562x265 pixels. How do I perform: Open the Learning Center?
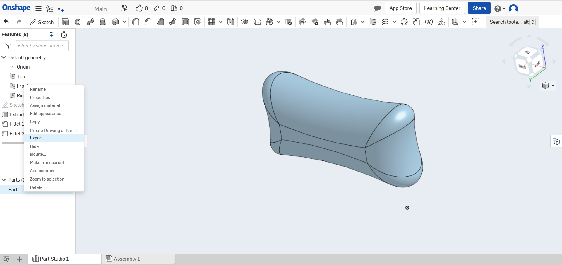(x=442, y=8)
